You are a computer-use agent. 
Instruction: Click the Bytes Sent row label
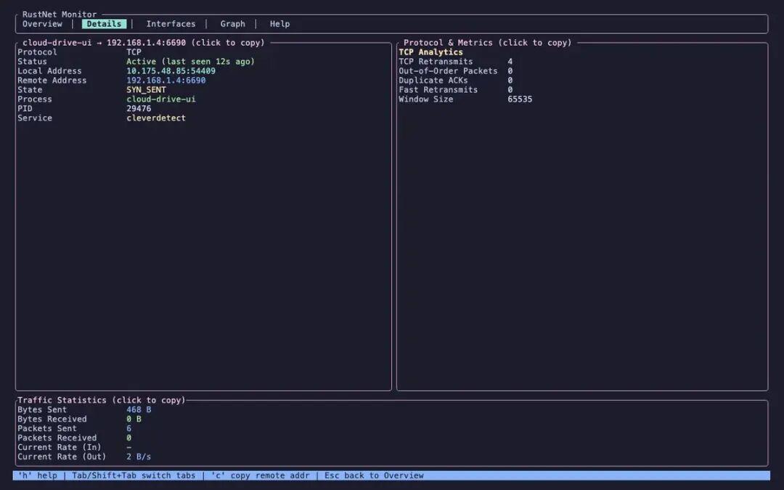[42, 409]
